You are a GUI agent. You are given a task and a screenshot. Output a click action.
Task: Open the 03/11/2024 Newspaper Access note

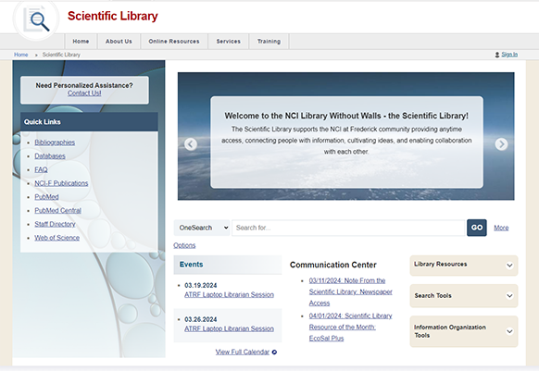351,291
